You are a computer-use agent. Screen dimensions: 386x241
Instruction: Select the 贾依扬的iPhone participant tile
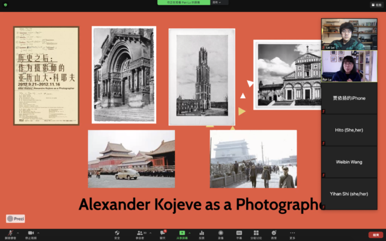click(x=349, y=98)
